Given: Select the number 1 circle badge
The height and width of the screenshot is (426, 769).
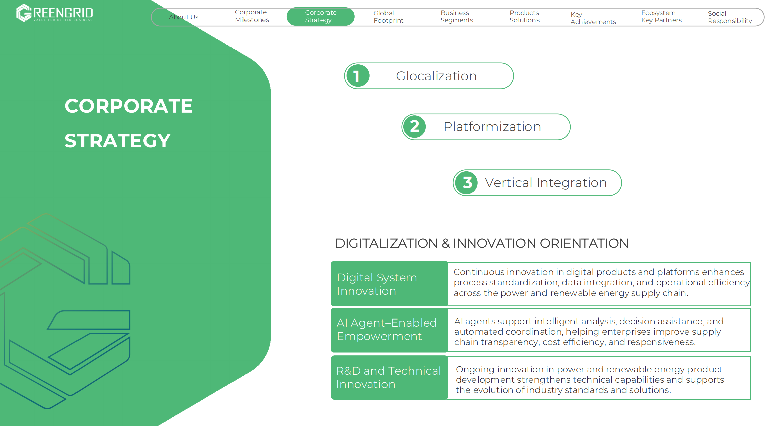Looking at the screenshot, I should (x=358, y=76).
